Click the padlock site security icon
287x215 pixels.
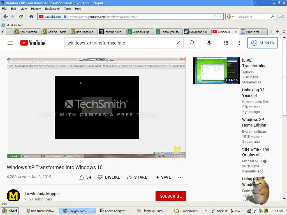coord(65,17)
